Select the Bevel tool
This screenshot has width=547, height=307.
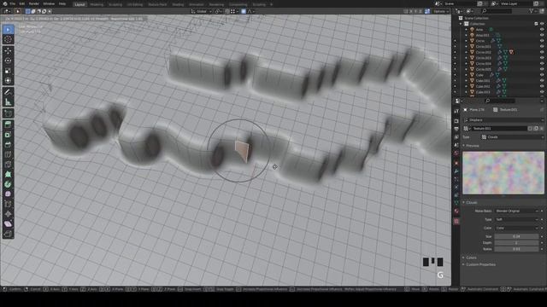point(8,144)
